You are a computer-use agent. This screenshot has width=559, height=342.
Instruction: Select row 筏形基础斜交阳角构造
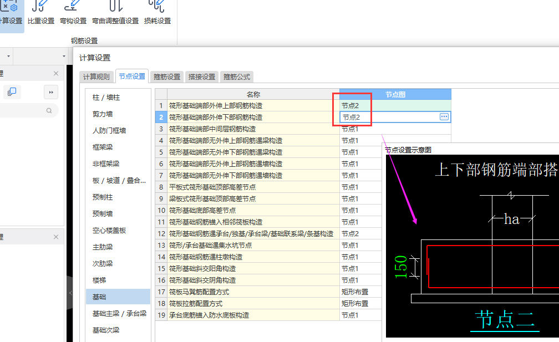pyautogui.click(x=253, y=269)
